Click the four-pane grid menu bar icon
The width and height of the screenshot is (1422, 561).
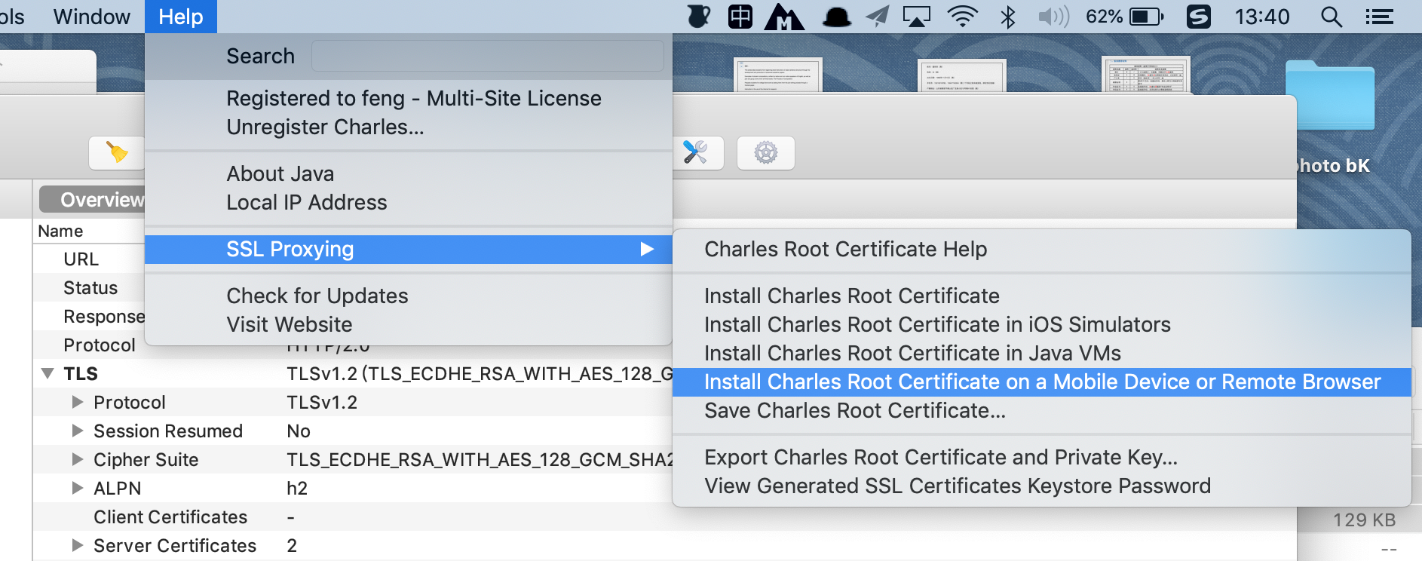(740, 17)
